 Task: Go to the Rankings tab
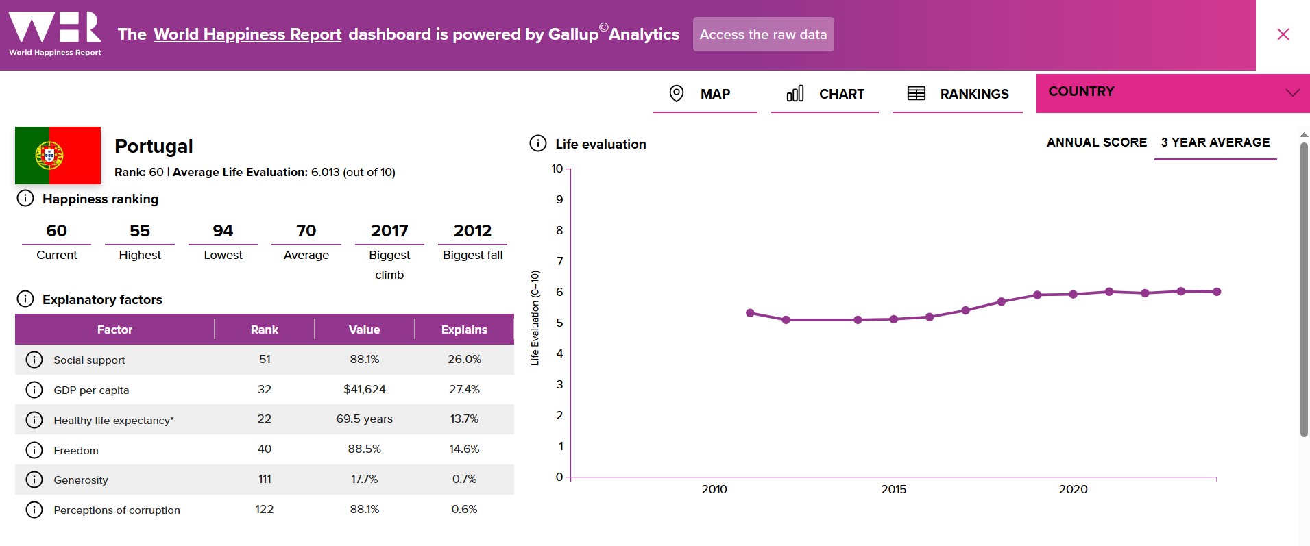(957, 94)
